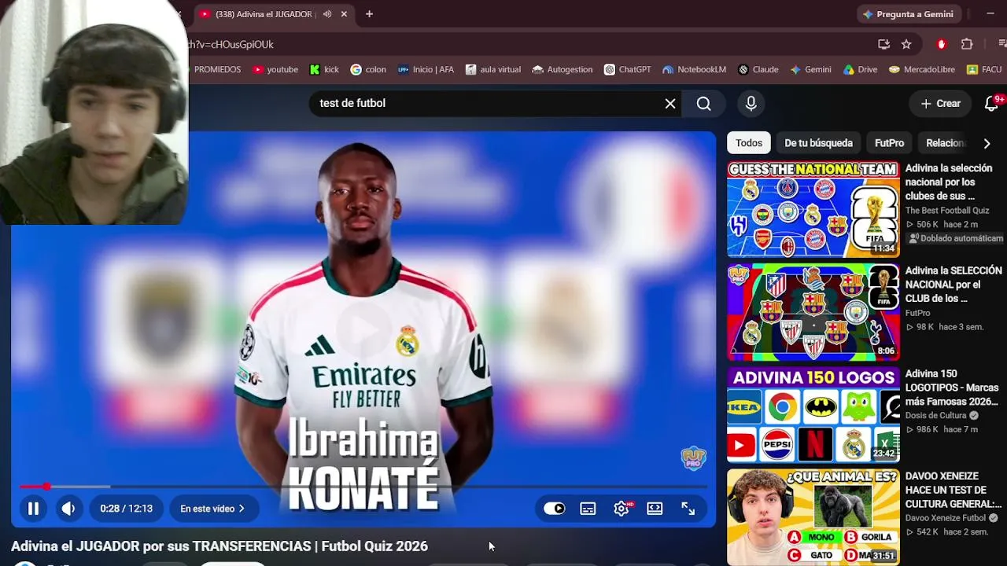This screenshot has height=566, width=1007.
Task: Open the Claude bookmark
Action: click(758, 70)
